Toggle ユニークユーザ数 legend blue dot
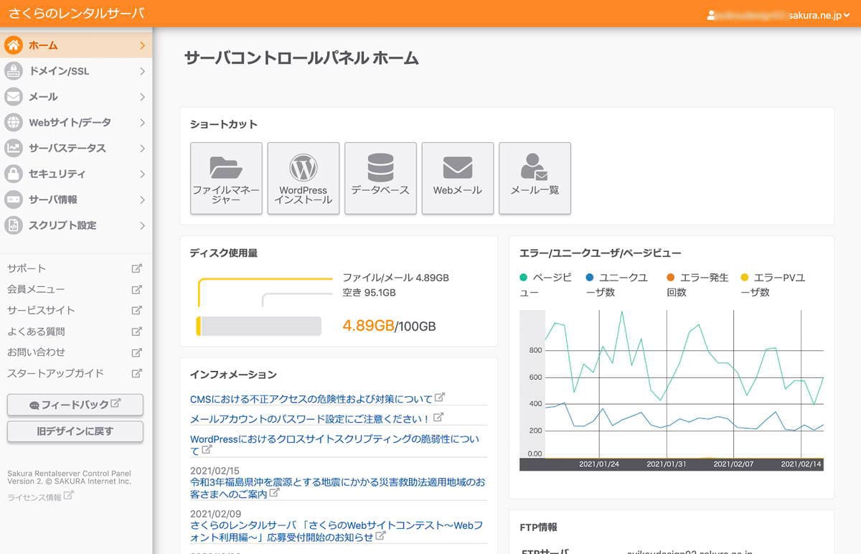The width and height of the screenshot is (861, 554). [x=590, y=278]
